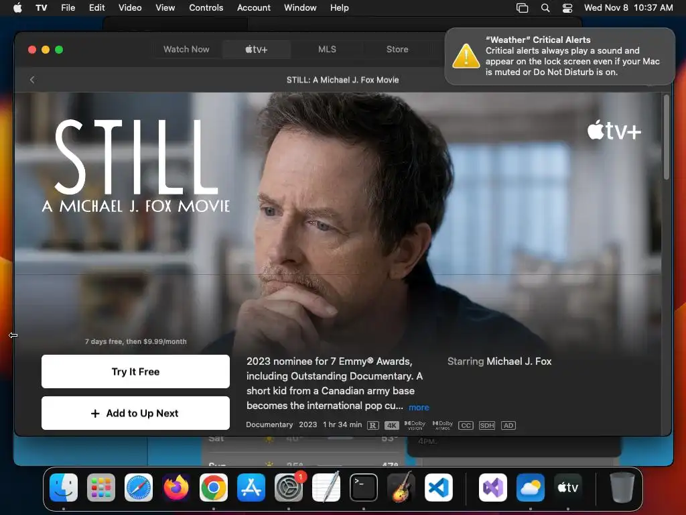Screen dimensions: 686x515
Task: Launch Firefox from the dock
Action: tap(176, 488)
